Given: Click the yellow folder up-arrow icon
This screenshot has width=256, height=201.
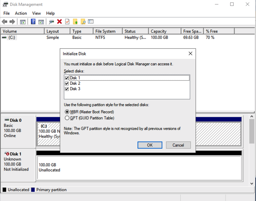Looking at the screenshot, I should point(75,21).
